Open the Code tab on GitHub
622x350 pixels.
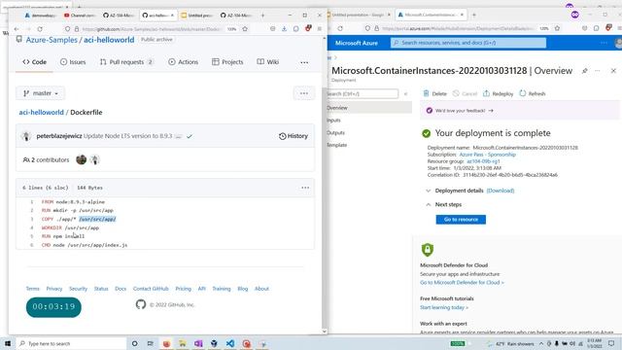tap(35, 62)
